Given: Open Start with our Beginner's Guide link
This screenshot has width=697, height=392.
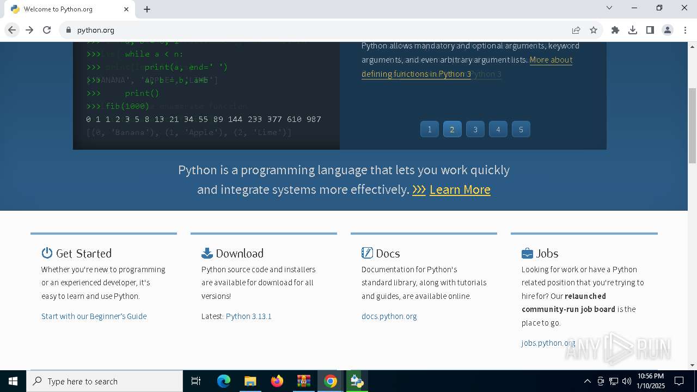Looking at the screenshot, I should [x=94, y=316].
